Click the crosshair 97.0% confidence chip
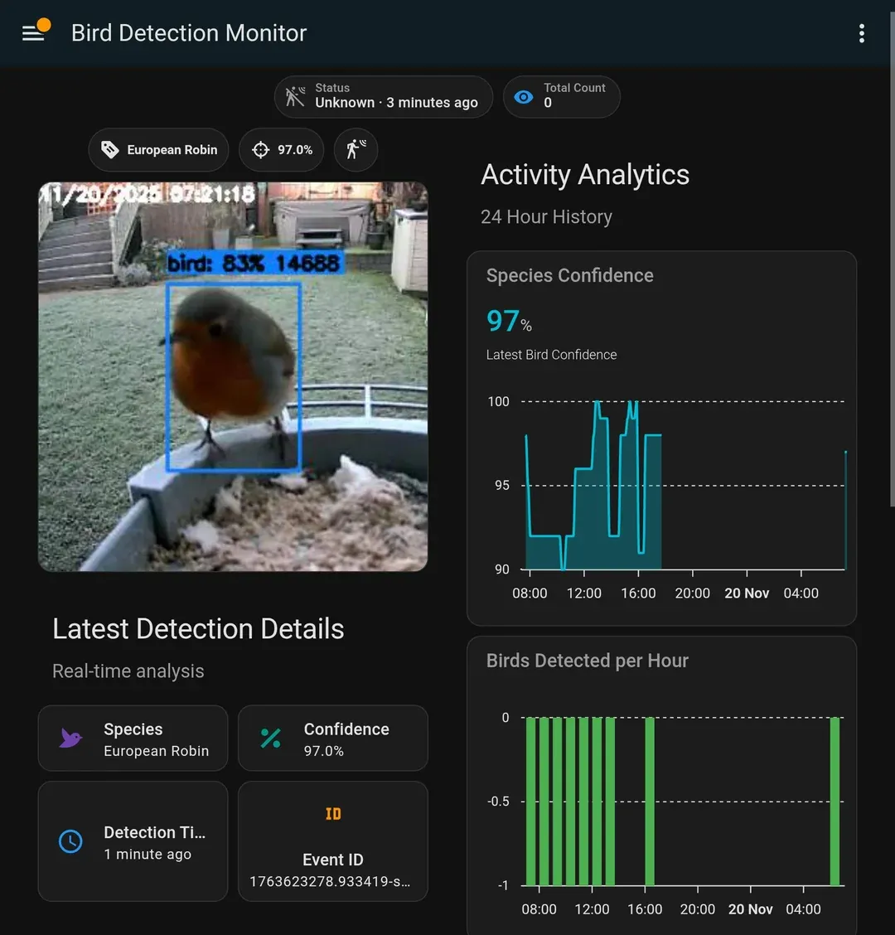This screenshot has height=935, width=895. [282, 150]
